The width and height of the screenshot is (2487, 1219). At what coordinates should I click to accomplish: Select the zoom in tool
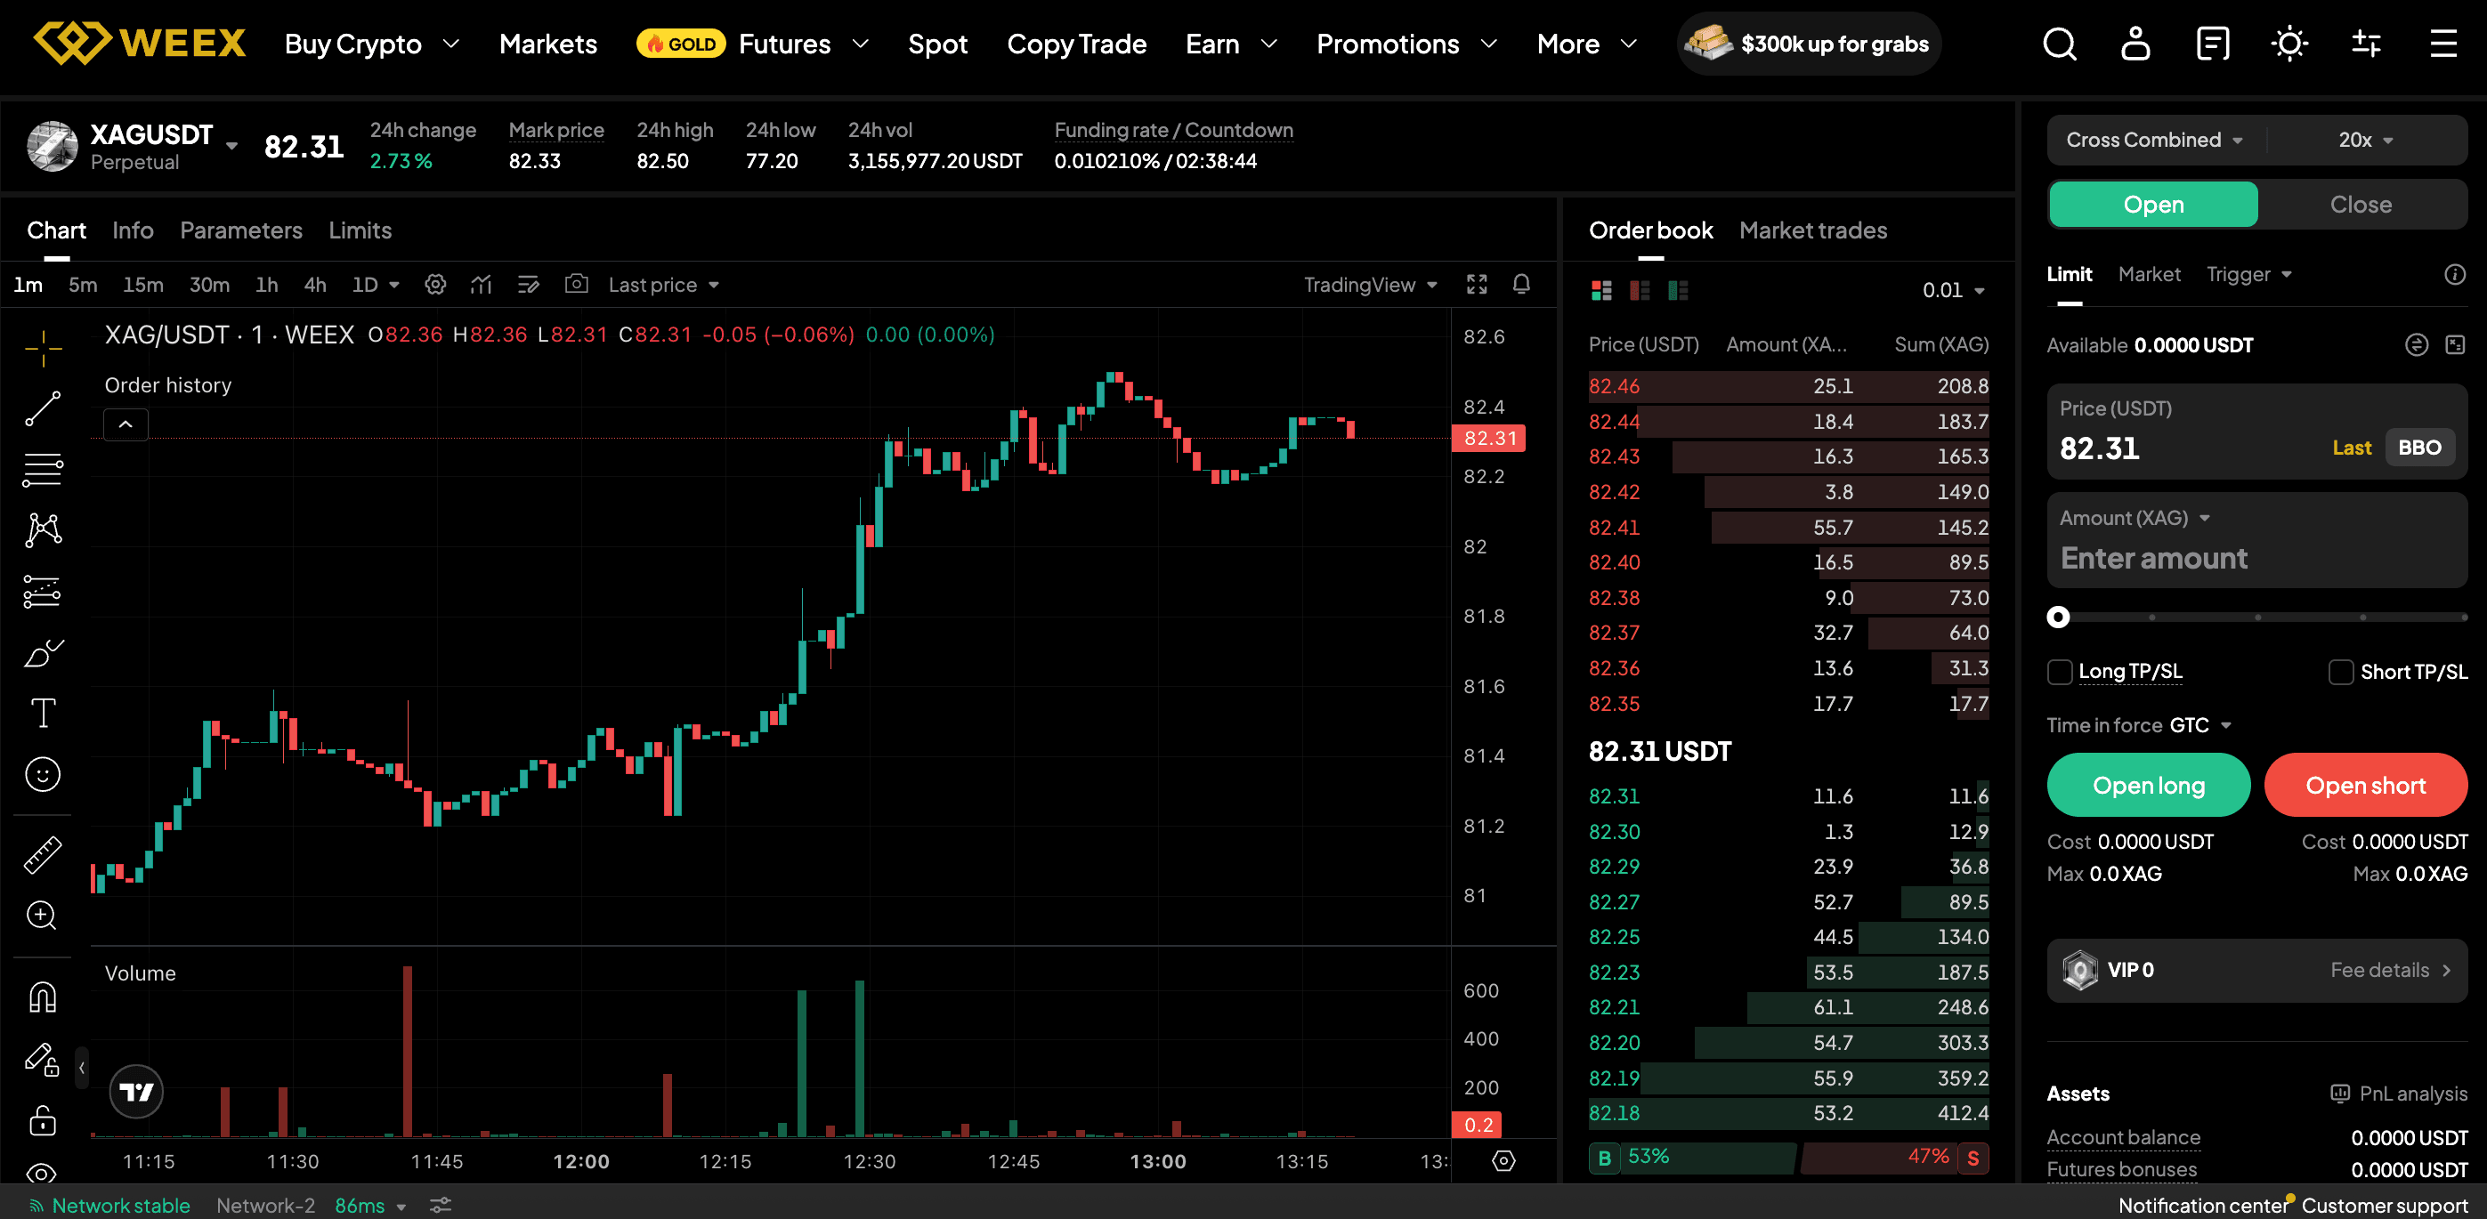[x=43, y=915]
